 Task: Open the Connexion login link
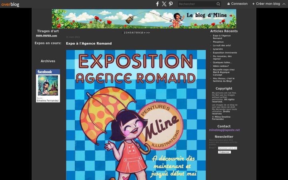point(238,4)
